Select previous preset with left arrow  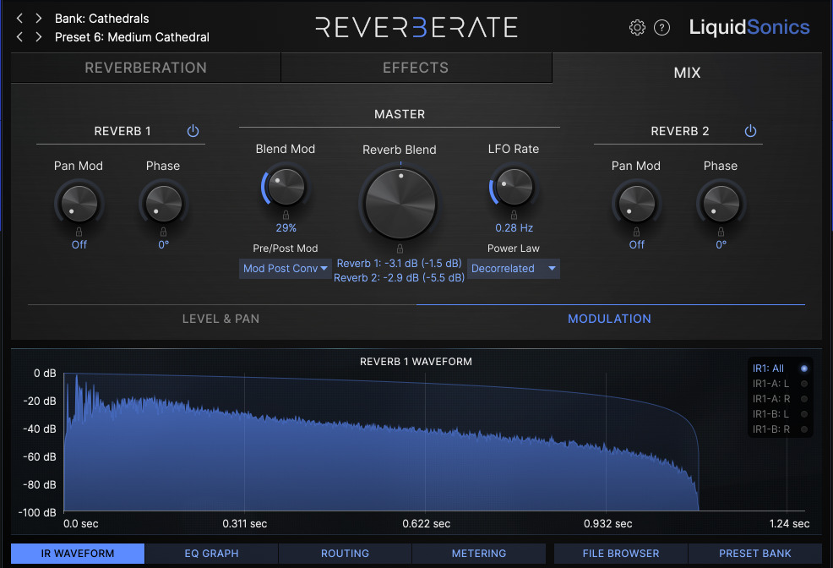click(x=19, y=37)
